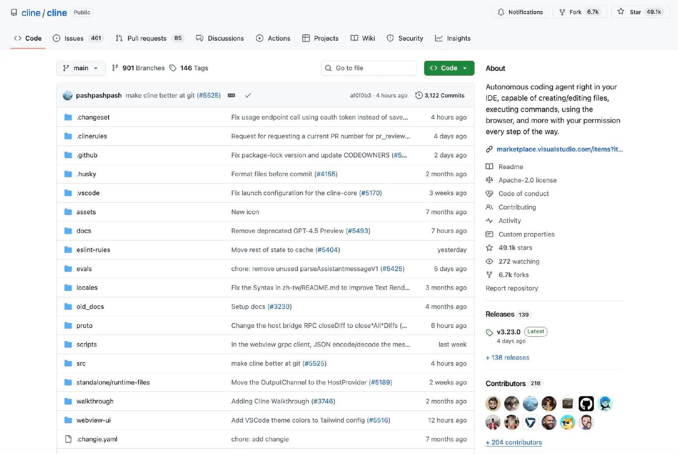Open the evals folder icon

point(68,269)
